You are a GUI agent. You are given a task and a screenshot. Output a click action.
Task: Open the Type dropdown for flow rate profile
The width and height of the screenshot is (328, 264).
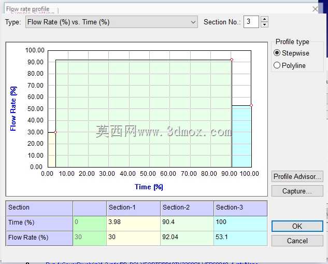(x=111, y=22)
